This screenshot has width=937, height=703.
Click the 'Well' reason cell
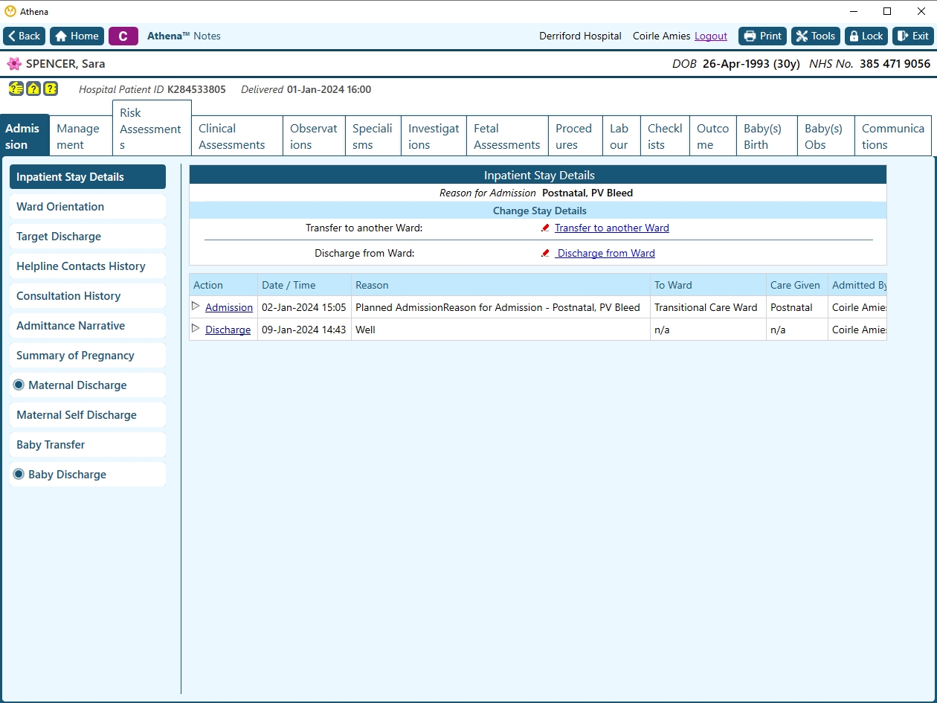(x=500, y=330)
